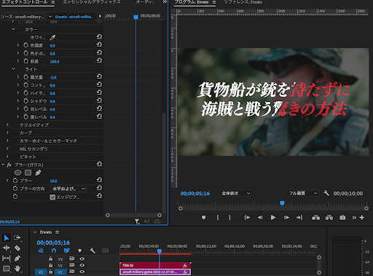
Task: Step forward one frame
Action: coord(286,218)
